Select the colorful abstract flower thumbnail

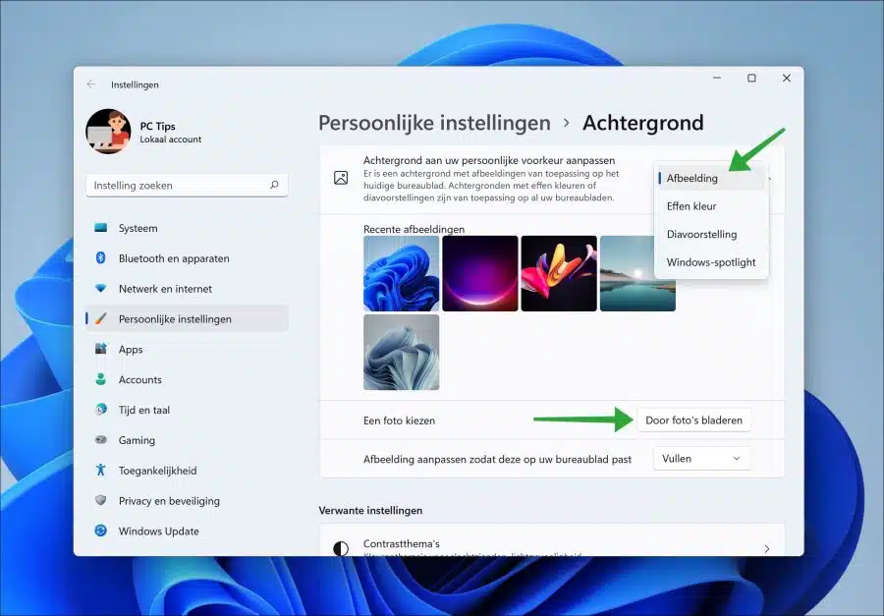point(559,273)
